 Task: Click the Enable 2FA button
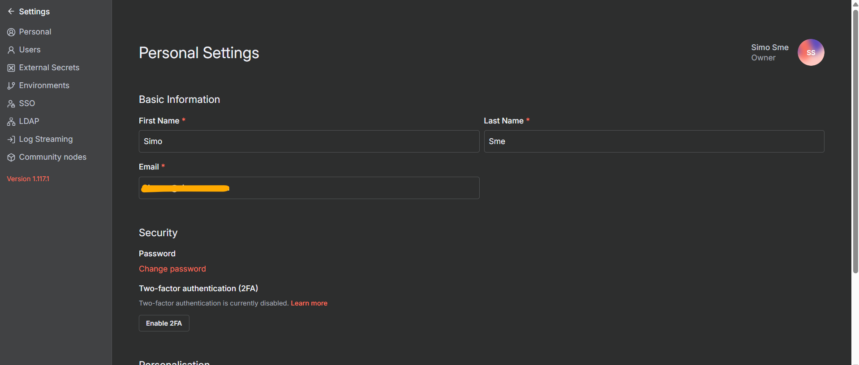(x=164, y=323)
